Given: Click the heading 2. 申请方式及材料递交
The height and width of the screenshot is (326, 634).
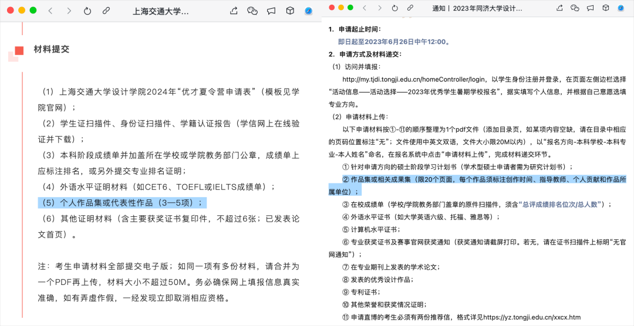Looking at the screenshot, I should click(x=365, y=54).
